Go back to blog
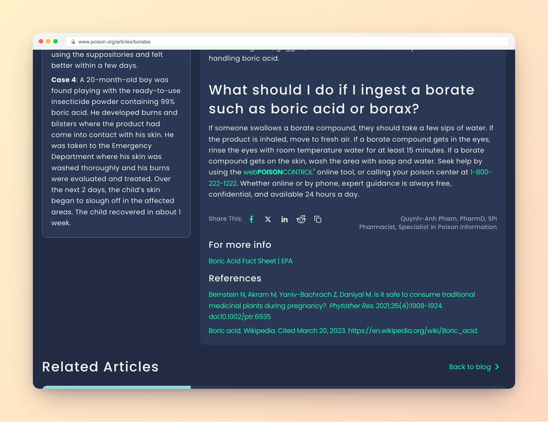Image resolution: width=548 pixels, height=422 pixels. coord(474,367)
